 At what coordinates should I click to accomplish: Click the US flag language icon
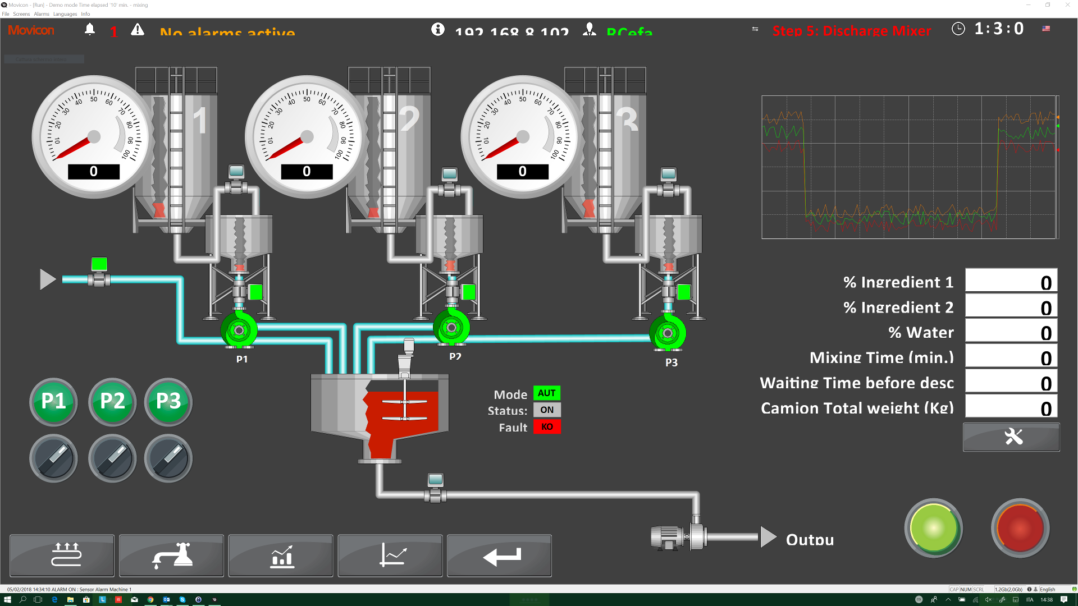pos(1046,28)
